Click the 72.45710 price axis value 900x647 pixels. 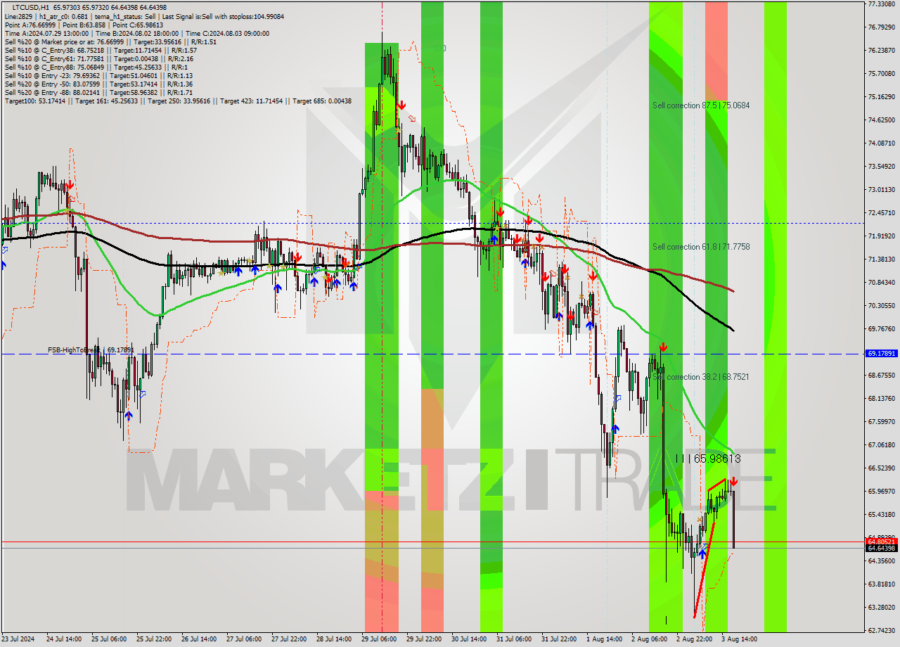coord(881,213)
